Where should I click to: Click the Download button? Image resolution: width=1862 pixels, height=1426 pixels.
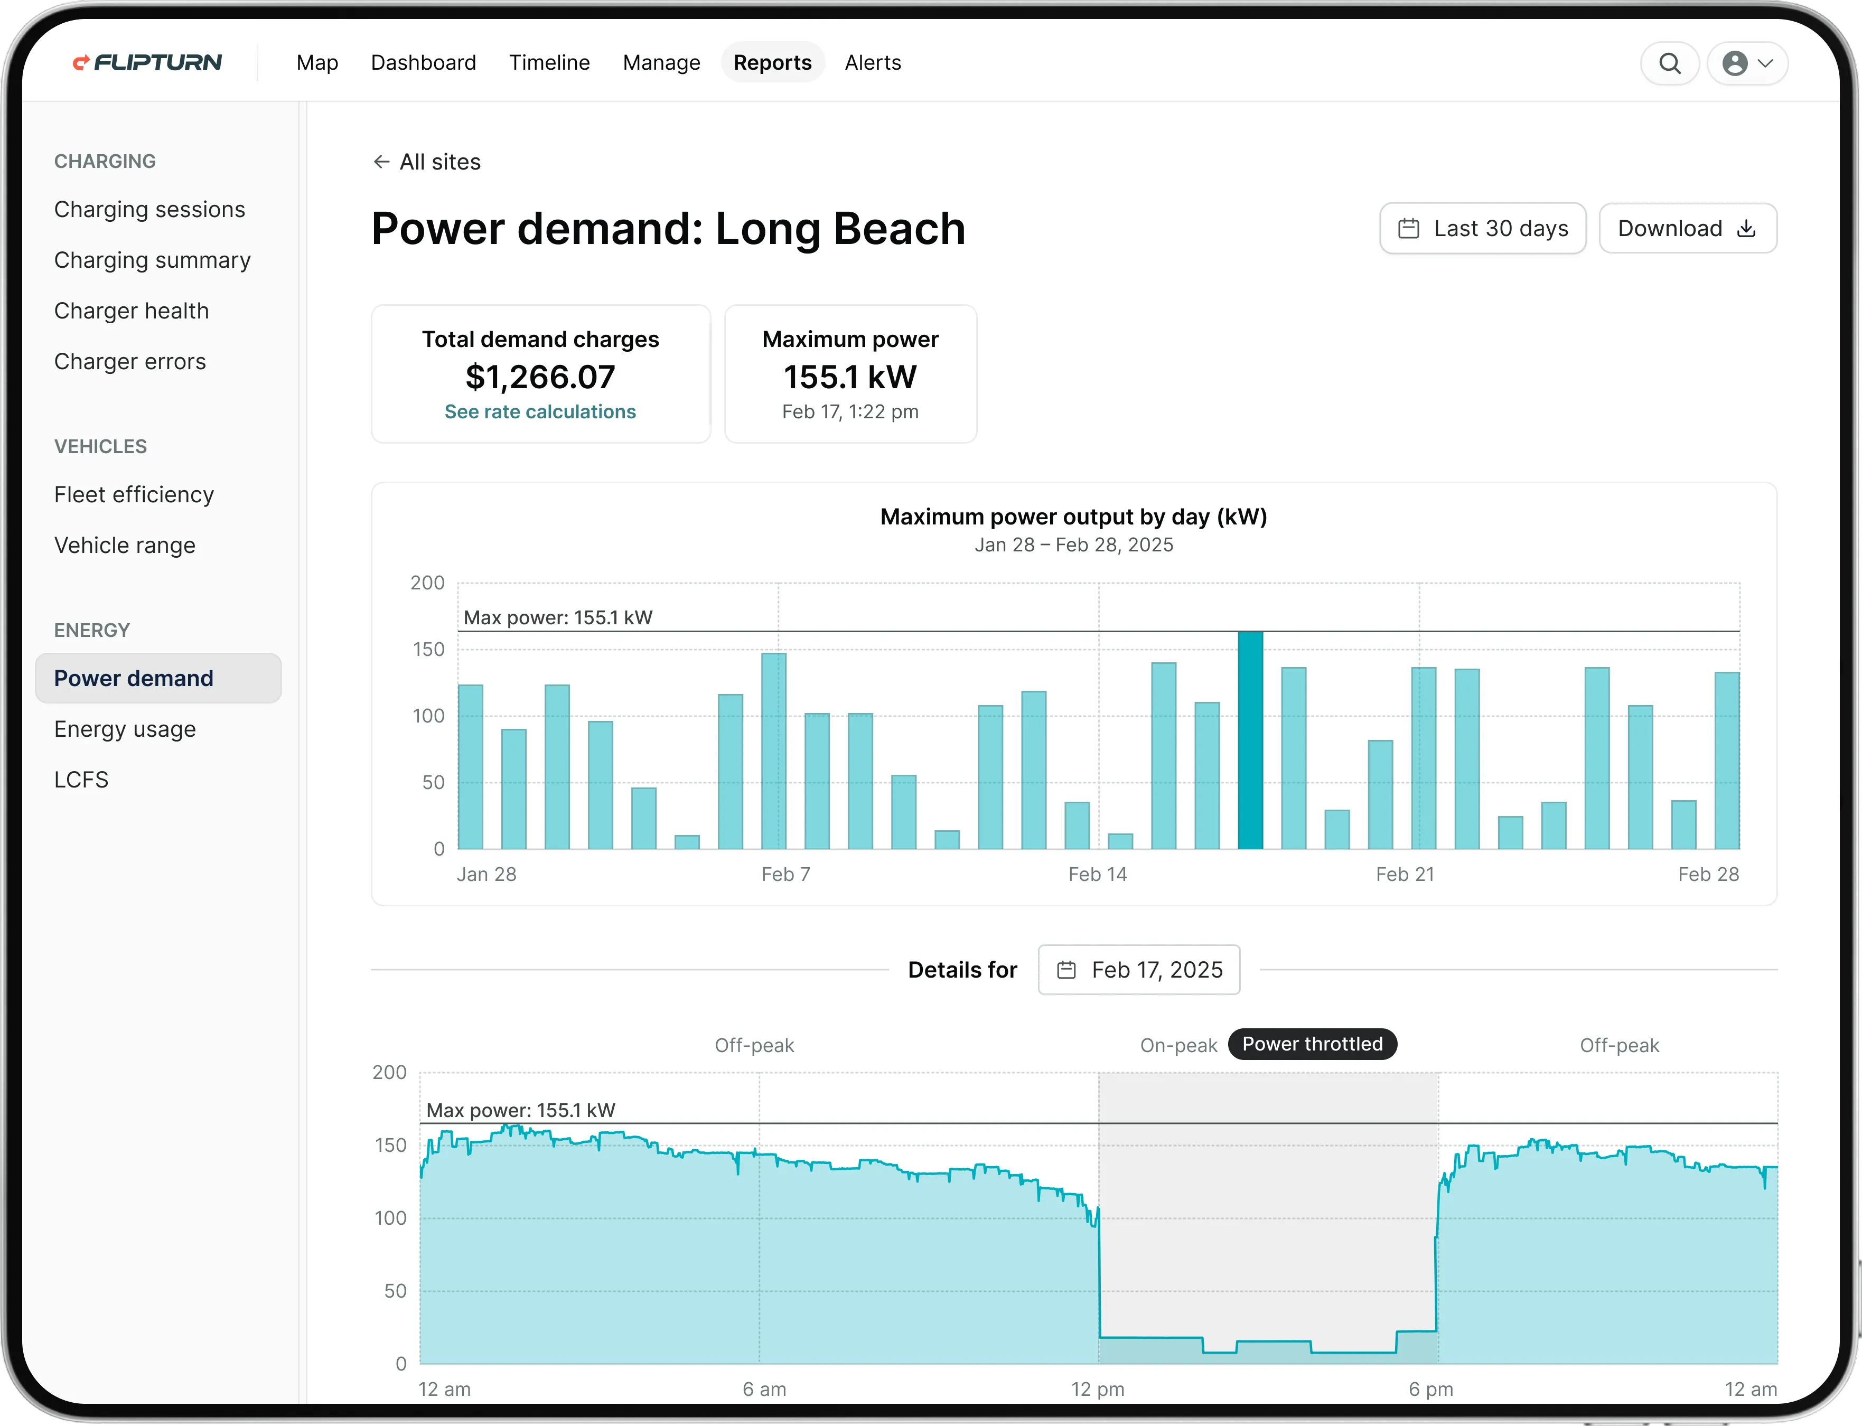(1687, 228)
